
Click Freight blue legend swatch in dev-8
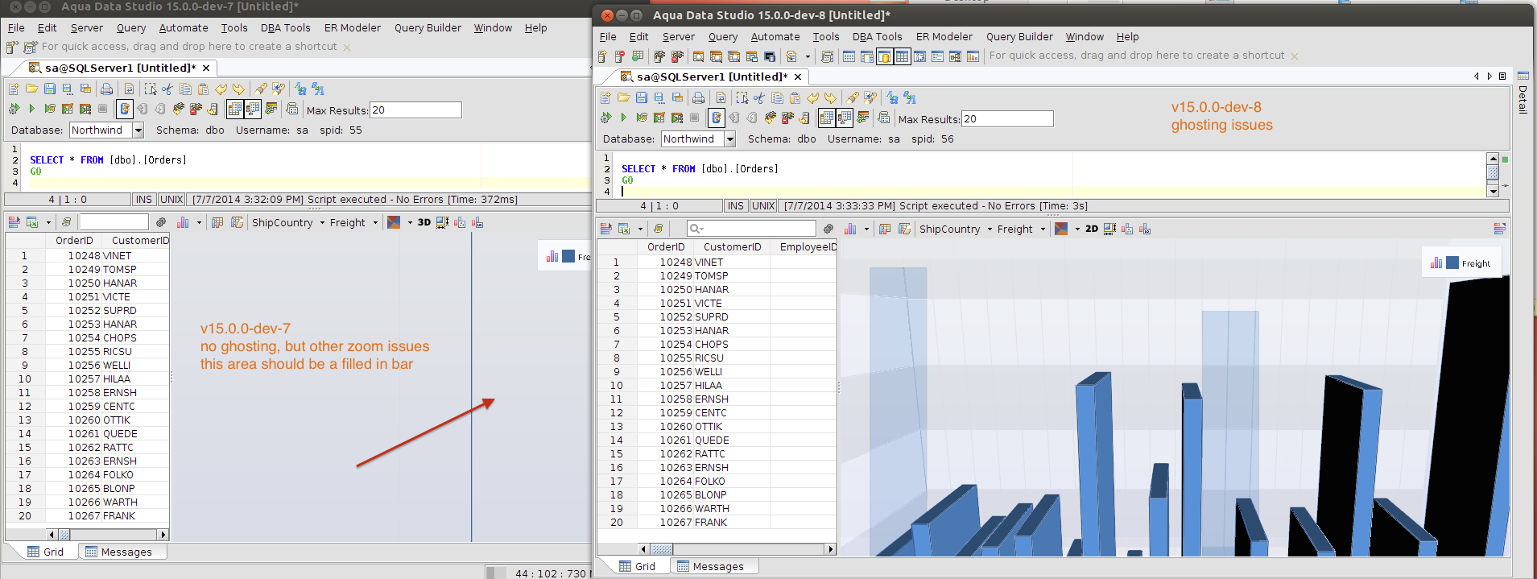point(1452,263)
